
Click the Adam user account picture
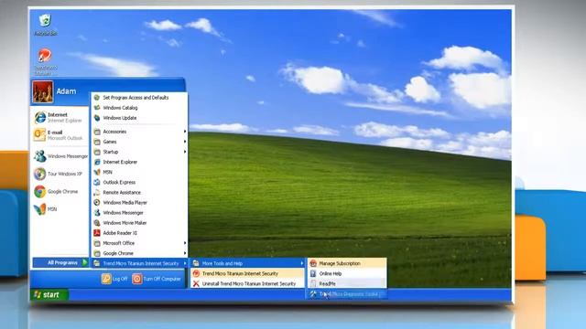point(43,91)
